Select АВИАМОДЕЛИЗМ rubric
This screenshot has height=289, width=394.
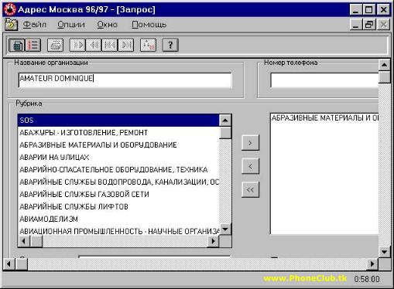[x=118, y=219]
